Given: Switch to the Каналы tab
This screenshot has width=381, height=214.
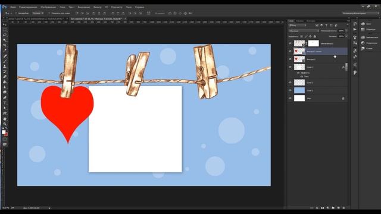Looking at the screenshot, I should point(300,21).
